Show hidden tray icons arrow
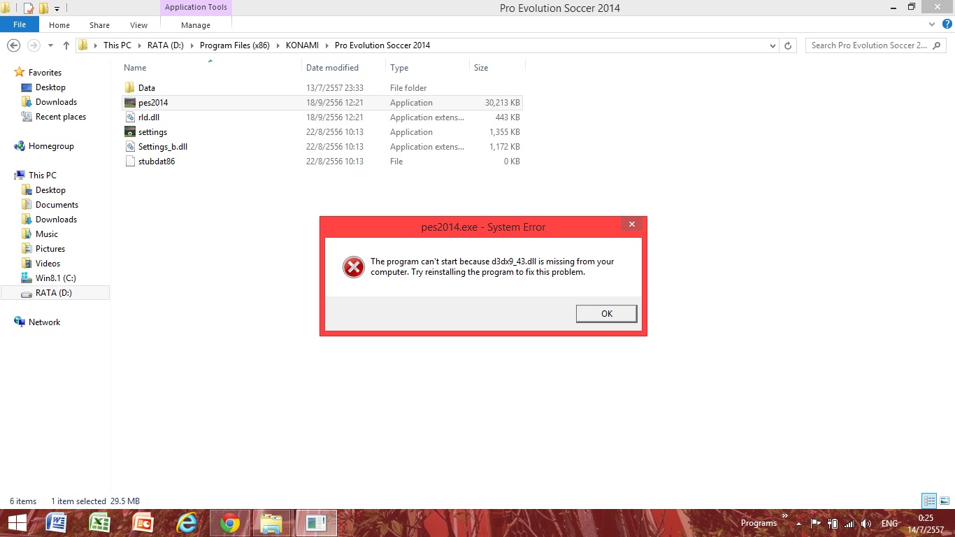The width and height of the screenshot is (955, 537). (x=798, y=523)
